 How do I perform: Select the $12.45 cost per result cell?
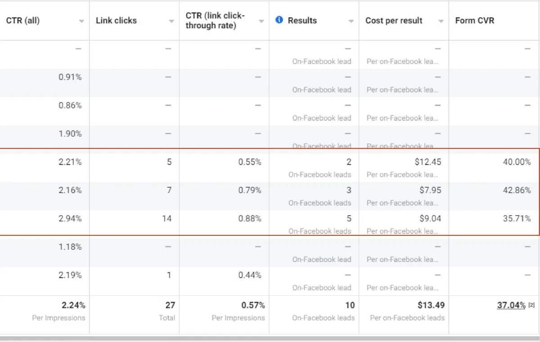(427, 162)
